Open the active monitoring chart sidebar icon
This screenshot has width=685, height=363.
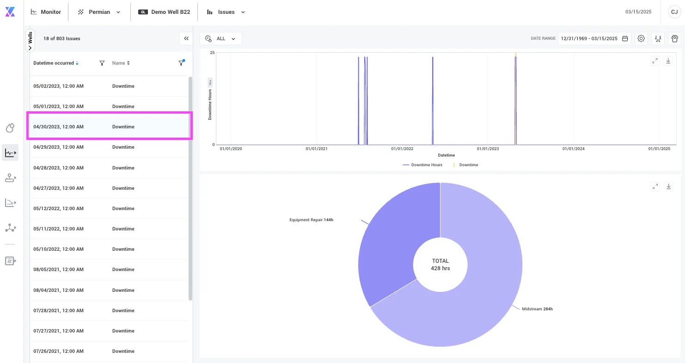(x=10, y=152)
